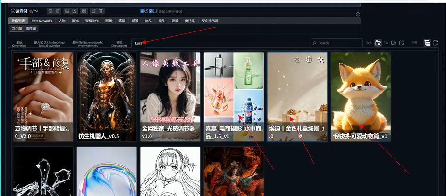Click the Search input field
This screenshot has height=196, width=446.
(x=337, y=43)
